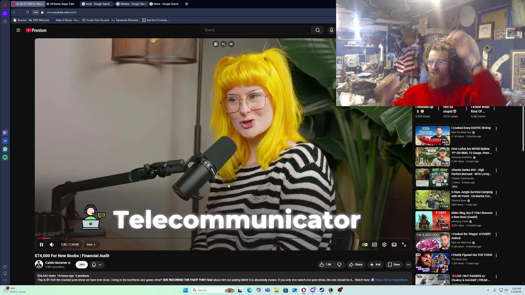Open the Ask AI button
525x295 pixels.
pyautogui.click(x=375, y=265)
